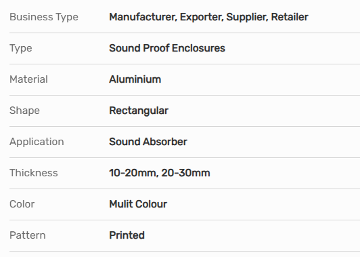
Task: Click the 20-30mm thickness text
Action: [x=185, y=173]
